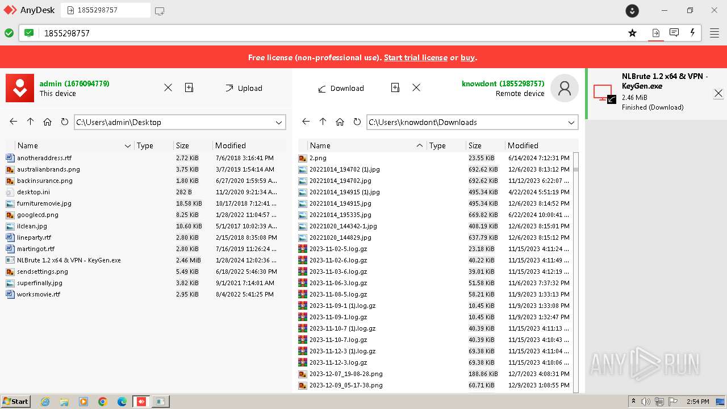Go up one folder in the remote panel
The image size is (727, 409).
tap(323, 122)
